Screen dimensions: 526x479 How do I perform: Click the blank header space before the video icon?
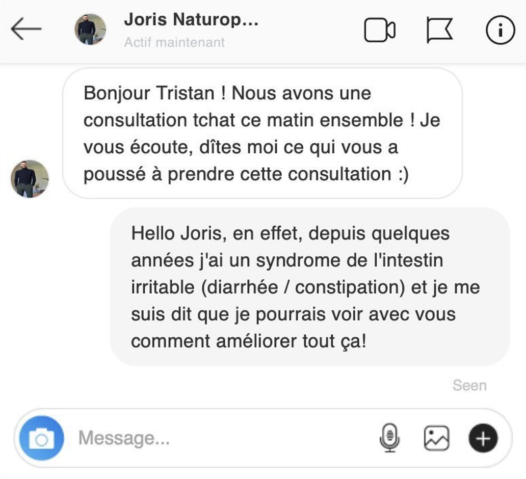tap(311, 31)
